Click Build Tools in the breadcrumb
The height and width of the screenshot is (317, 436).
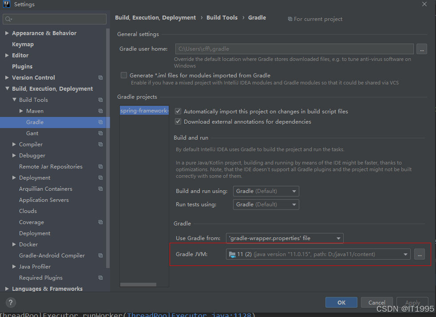click(222, 17)
